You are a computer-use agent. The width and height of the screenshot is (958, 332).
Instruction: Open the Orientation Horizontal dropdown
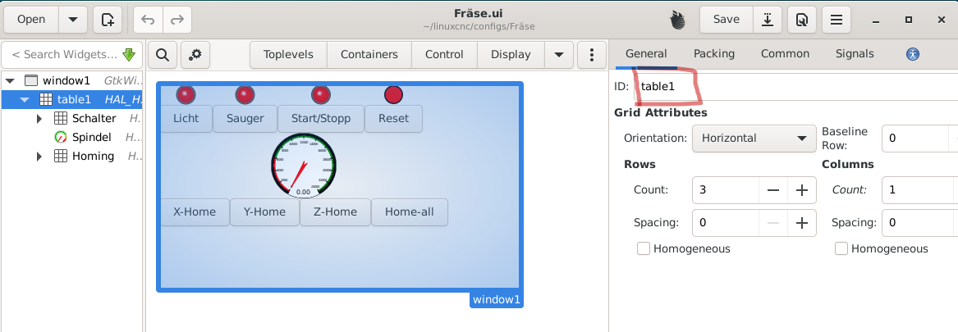tap(754, 139)
